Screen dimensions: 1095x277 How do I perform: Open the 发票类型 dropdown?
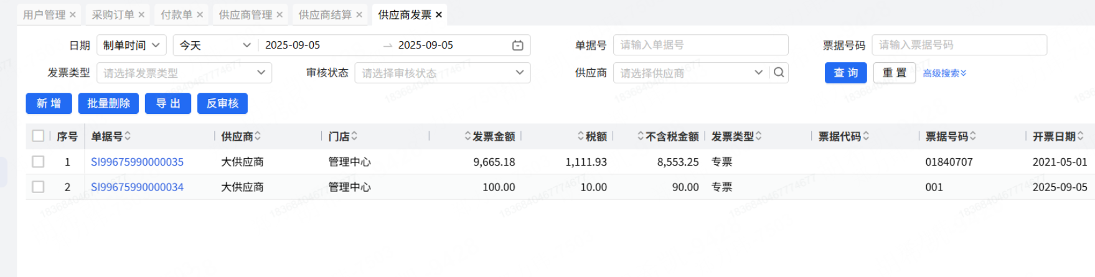click(x=184, y=73)
